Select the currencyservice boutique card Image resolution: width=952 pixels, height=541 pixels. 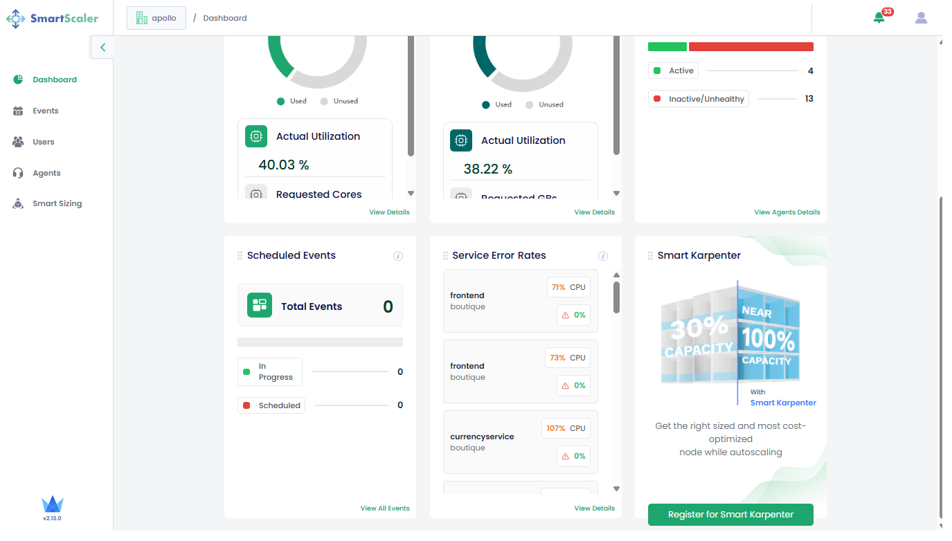pyautogui.click(x=521, y=442)
